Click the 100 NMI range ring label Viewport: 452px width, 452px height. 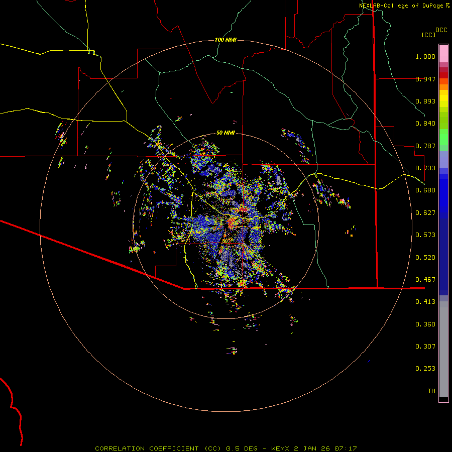coord(225,40)
